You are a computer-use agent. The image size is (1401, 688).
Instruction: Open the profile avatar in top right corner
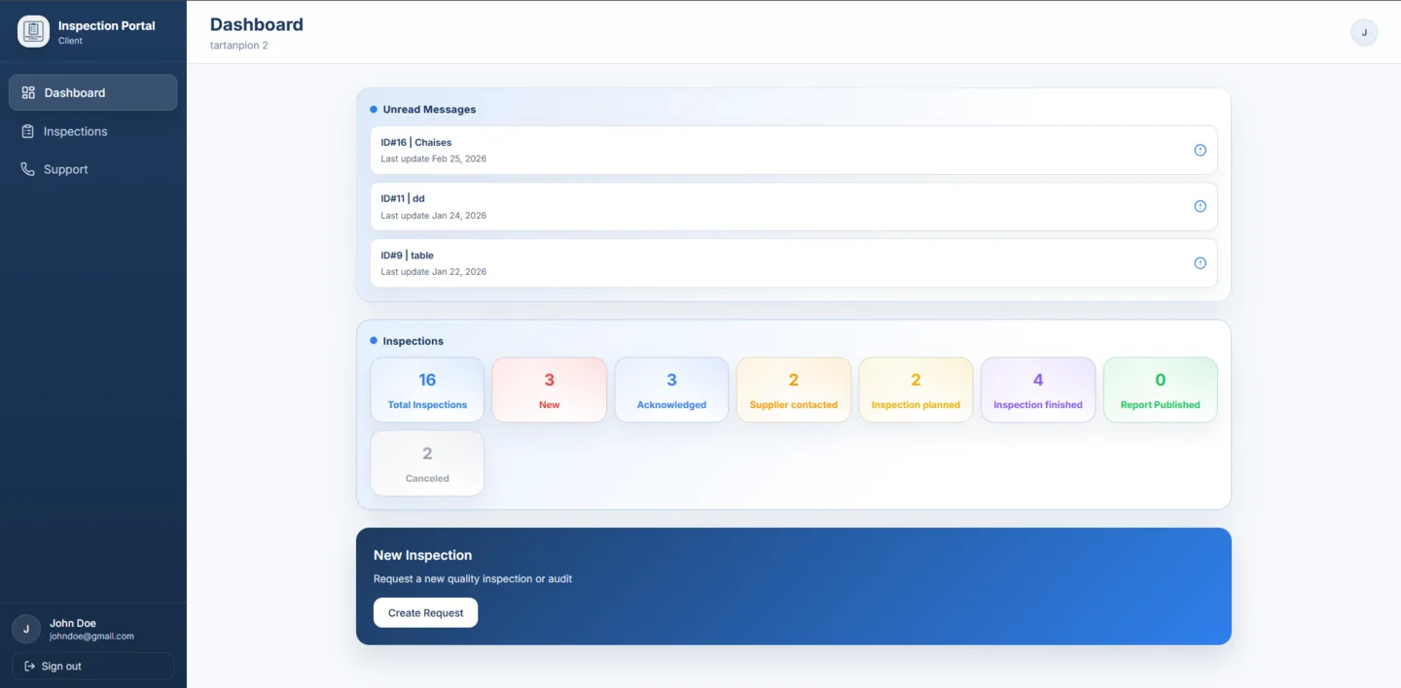pyautogui.click(x=1364, y=32)
